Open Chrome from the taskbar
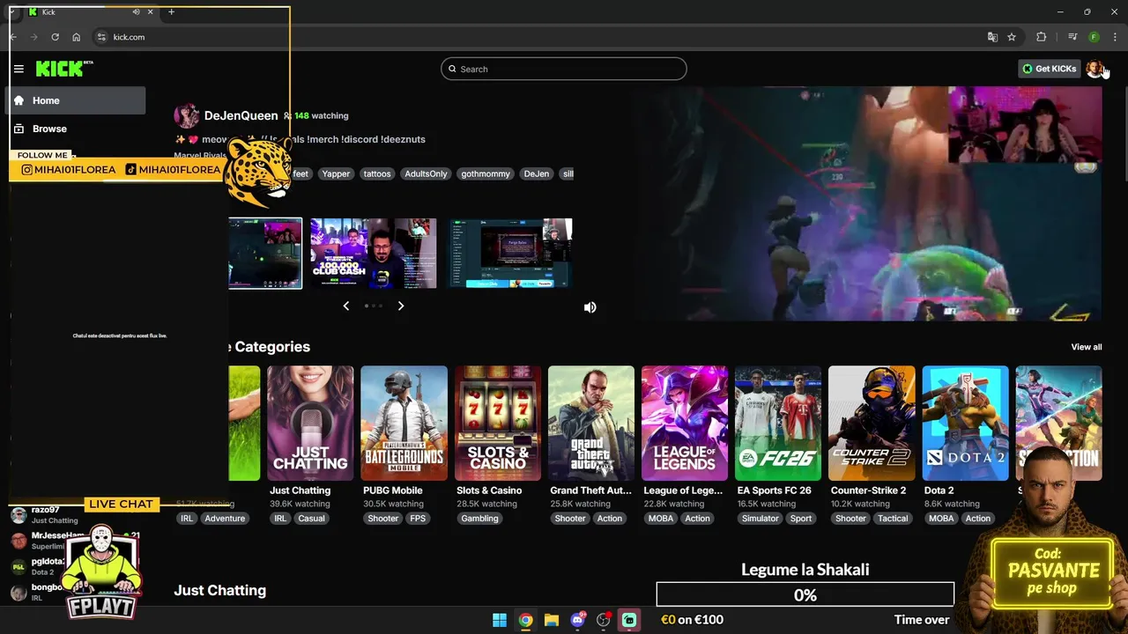 525,620
